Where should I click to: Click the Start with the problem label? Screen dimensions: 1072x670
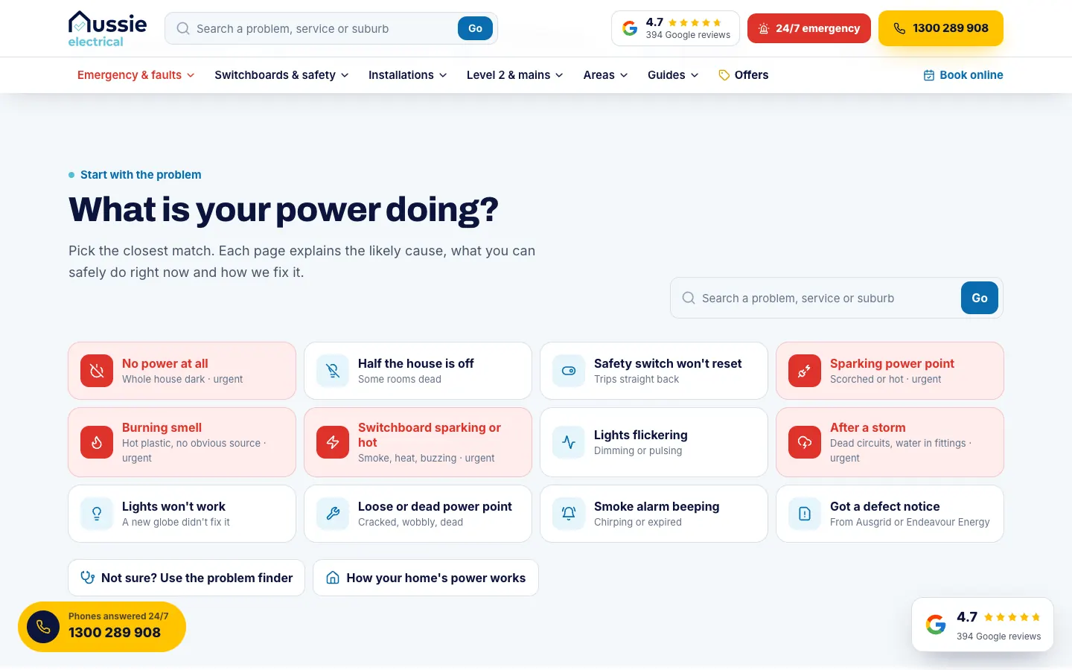pyautogui.click(x=141, y=175)
